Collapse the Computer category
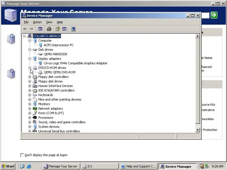This screenshot has width=227, height=170. click(x=30, y=41)
